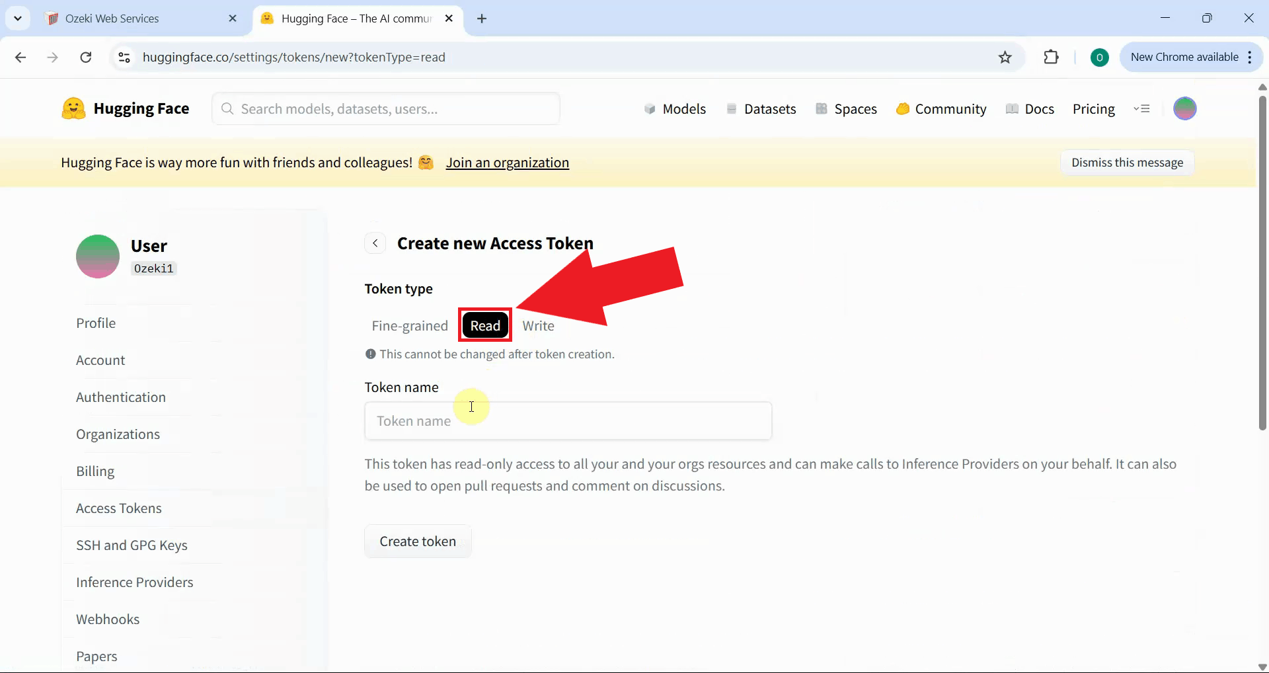
Task: Select the Fine-grained token type
Action: (410, 325)
